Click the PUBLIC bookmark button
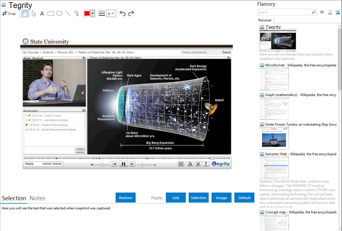Image resolution: width=342 pixels, height=231 pixels. coord(80,152)
